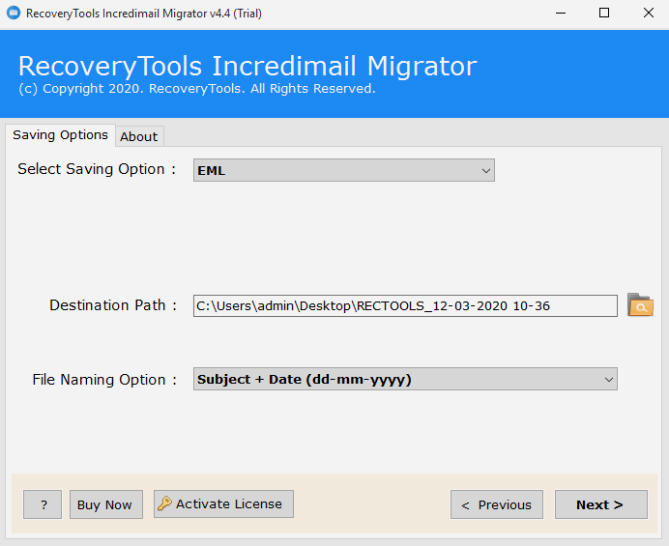Screen dimensions: 669x546
Task: Switch to the About tab
Action: pos(139,136)
